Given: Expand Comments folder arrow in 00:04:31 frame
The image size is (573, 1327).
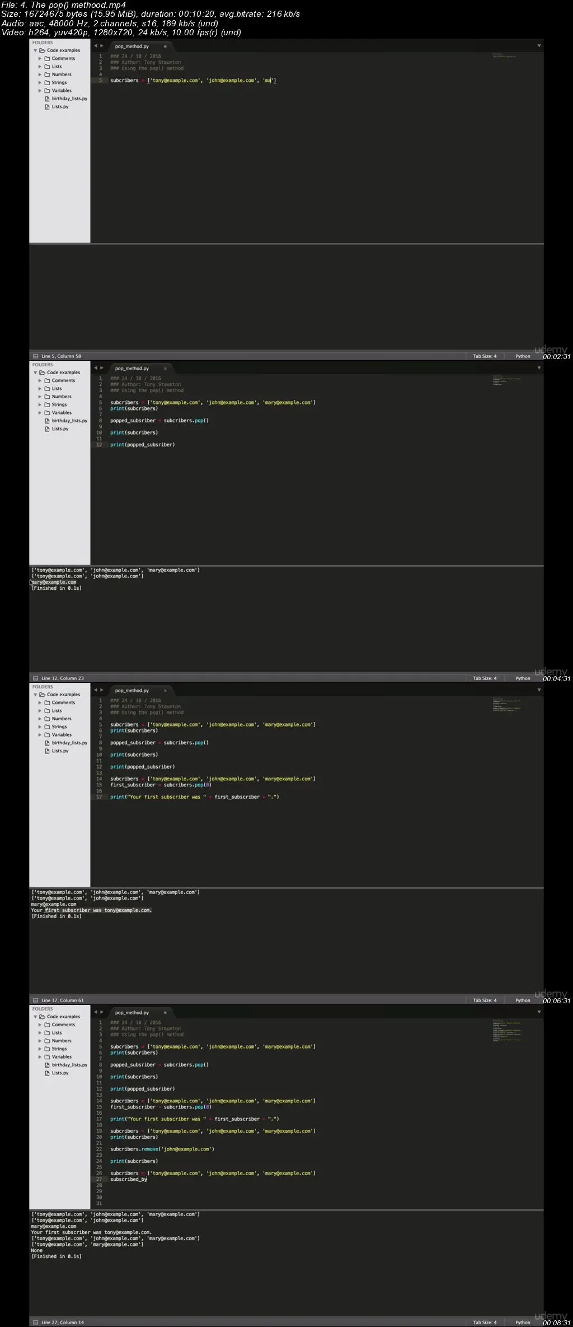Looking at the screenshot, I should pos(40,381).
